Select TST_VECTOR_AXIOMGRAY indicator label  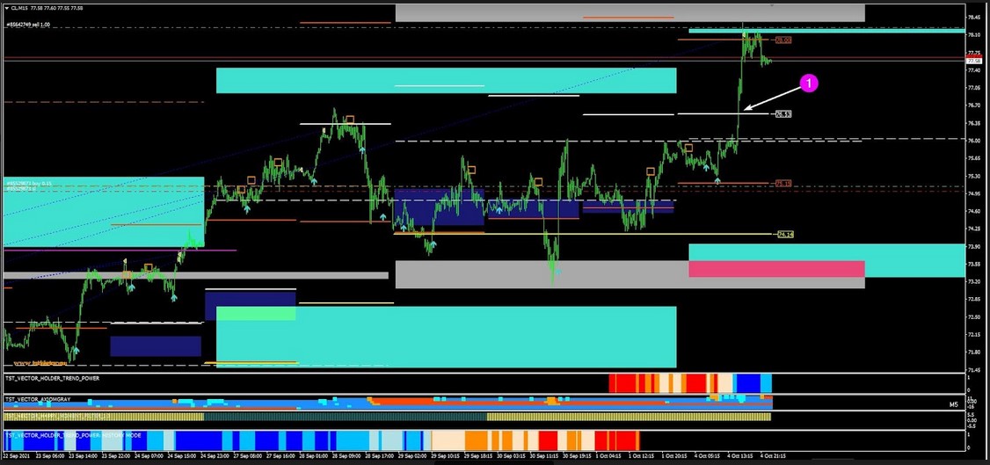pos(38,399)
